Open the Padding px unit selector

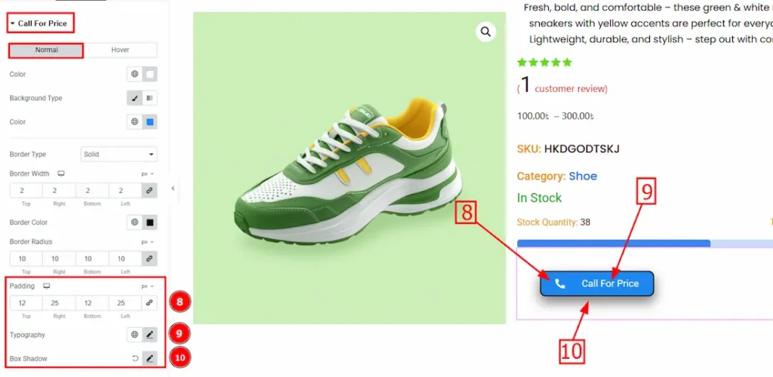tap(147, 287)
